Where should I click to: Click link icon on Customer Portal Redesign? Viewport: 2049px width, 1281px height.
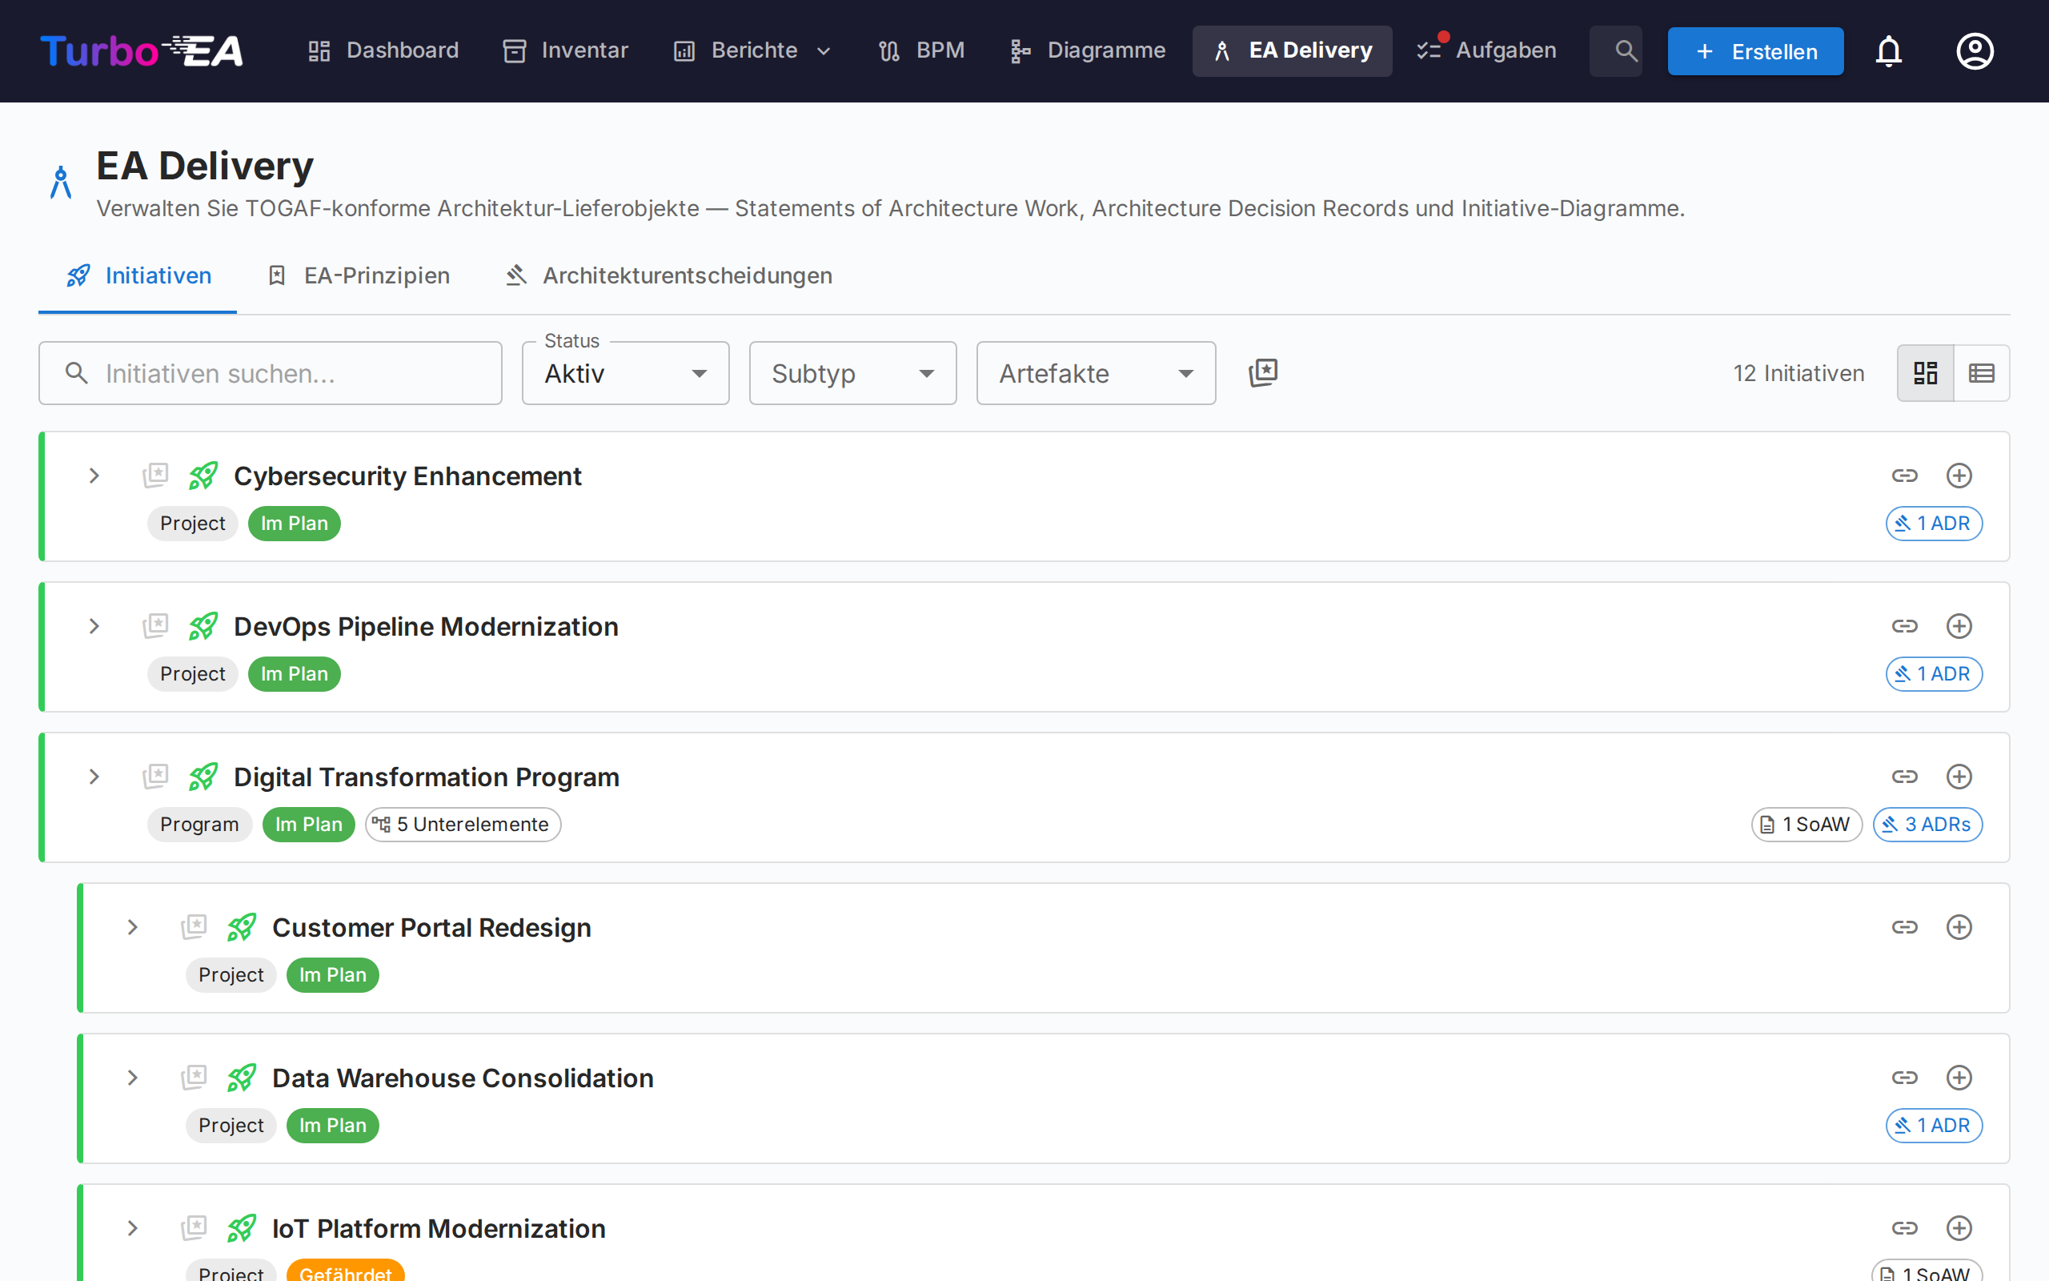(1904, 927)
